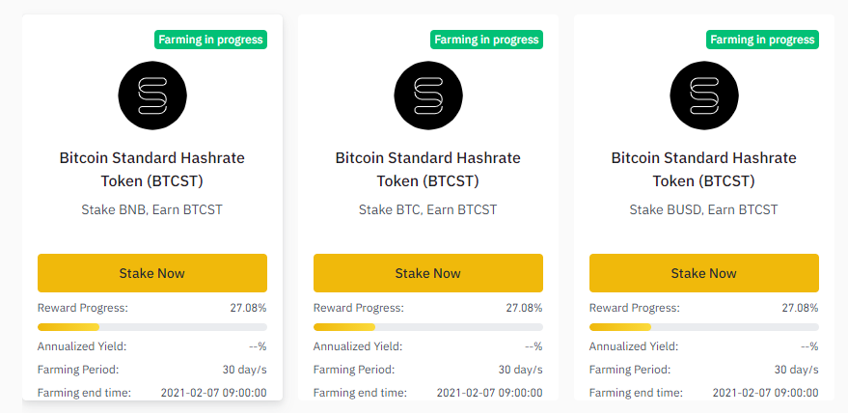This screenshot has height=413, width=848.
Task: Open the token title above Stake BTC
Action: click(428, 169)
